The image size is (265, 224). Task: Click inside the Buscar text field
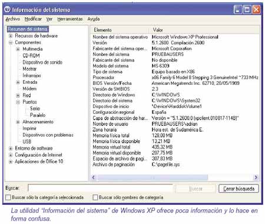click(101, 189)
